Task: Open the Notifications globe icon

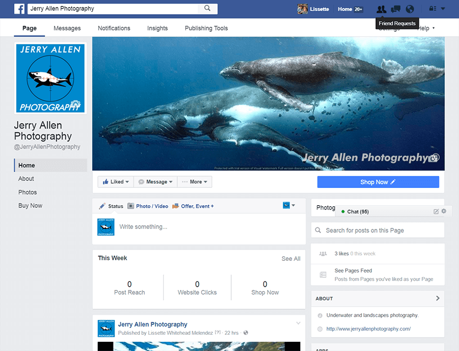Action: pos(410,9)
